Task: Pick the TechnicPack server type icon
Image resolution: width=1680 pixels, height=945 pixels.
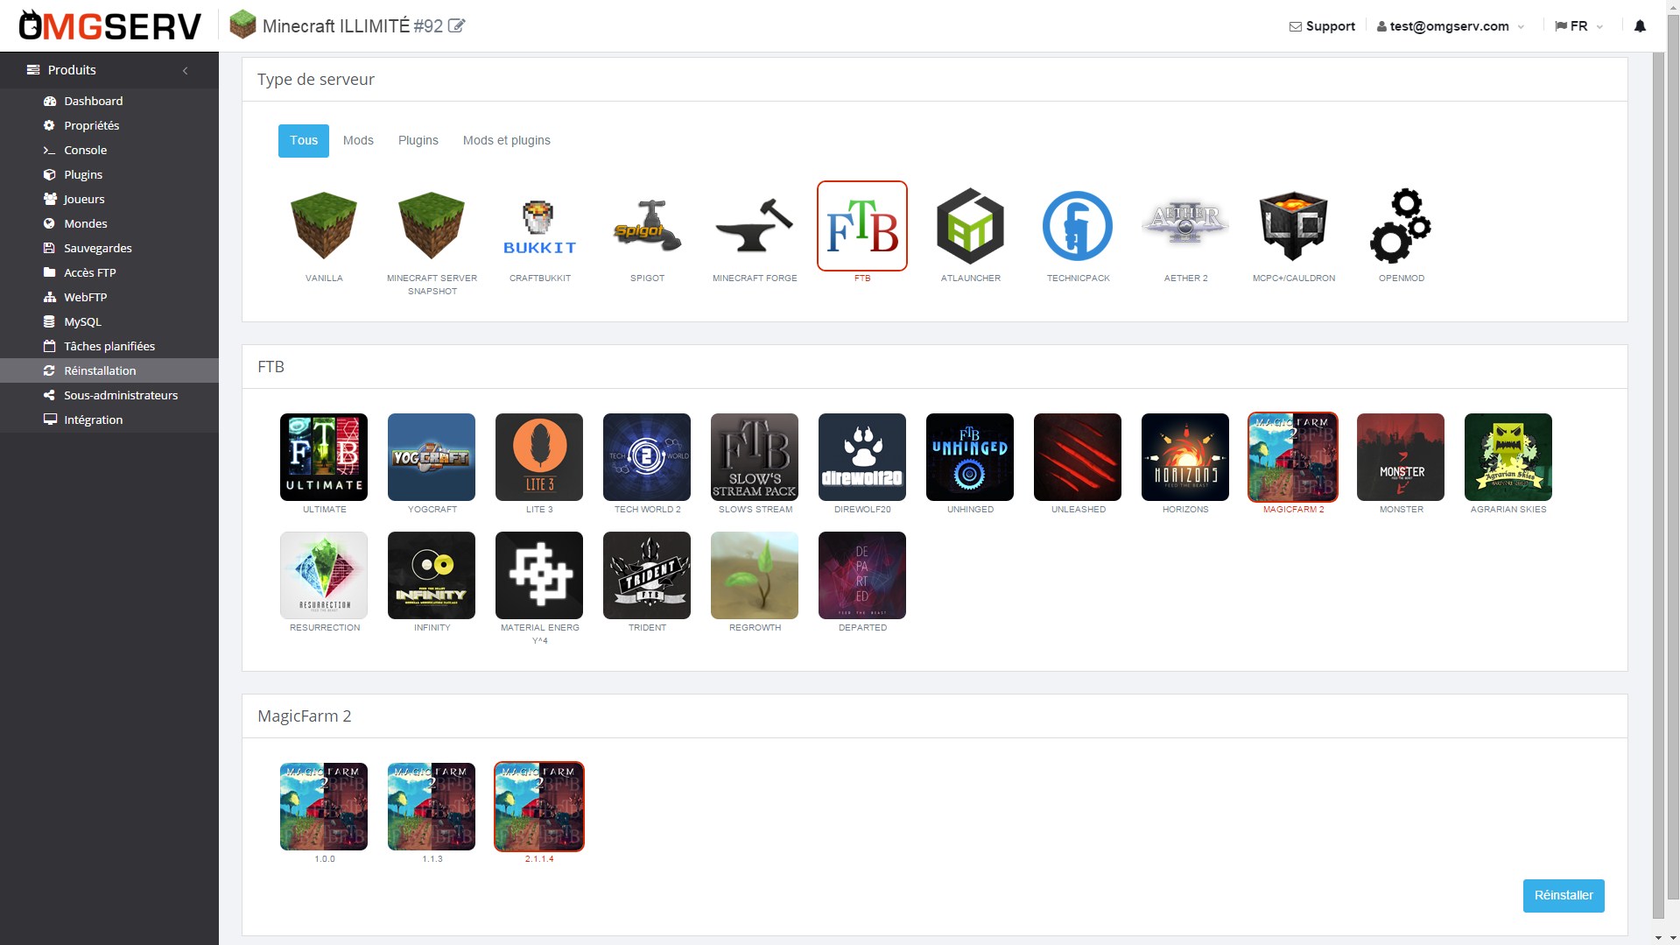Action: [x=1078, y=226]
